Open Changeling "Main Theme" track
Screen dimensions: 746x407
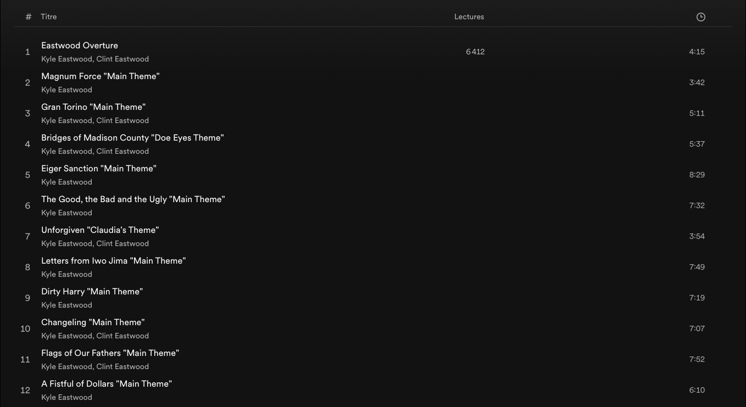(93, 322)
